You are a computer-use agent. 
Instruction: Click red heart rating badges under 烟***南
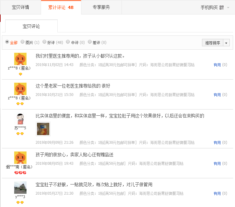pos(20,173)
